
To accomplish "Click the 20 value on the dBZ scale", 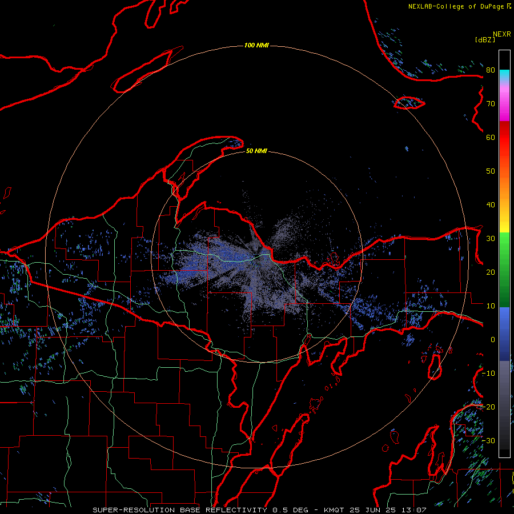I will (x=491, y=272).
